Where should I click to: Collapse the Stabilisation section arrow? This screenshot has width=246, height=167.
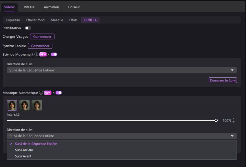click(23, 28)
